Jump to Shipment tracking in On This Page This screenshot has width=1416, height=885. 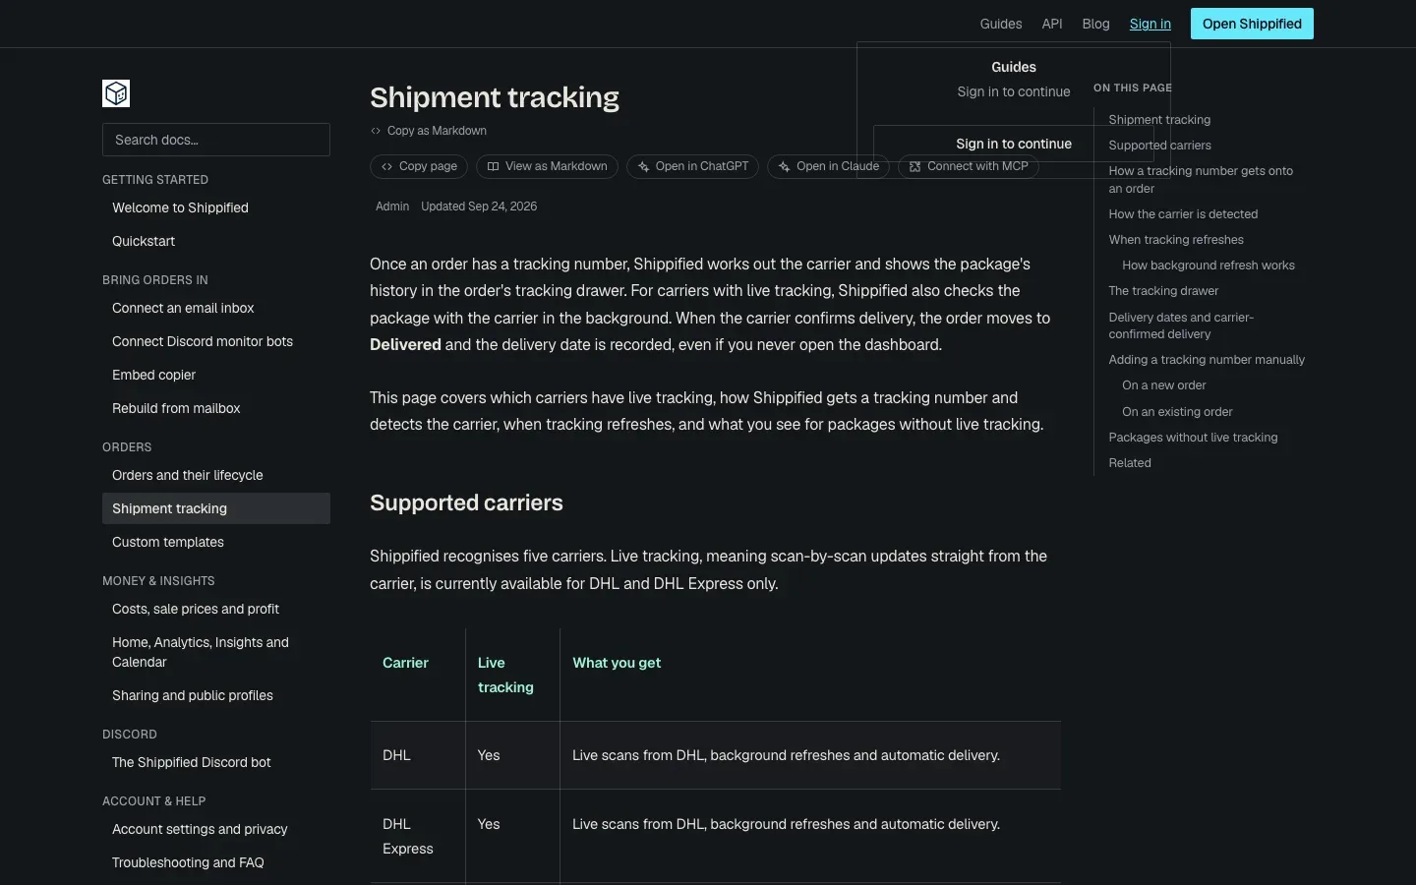click(x=1159, y=119)
